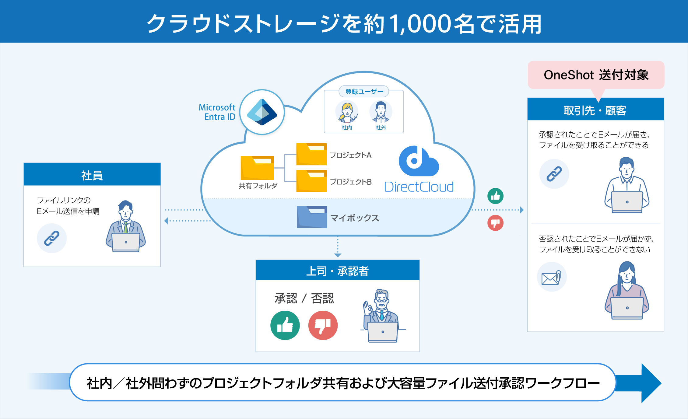Click the 登録ユーザー label pill

click(364, 91)
